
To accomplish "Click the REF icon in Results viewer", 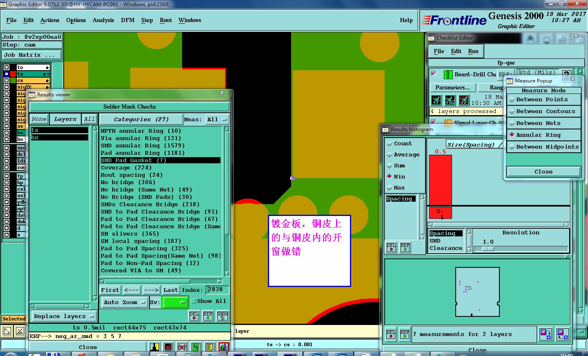I will tap(208, 316).
